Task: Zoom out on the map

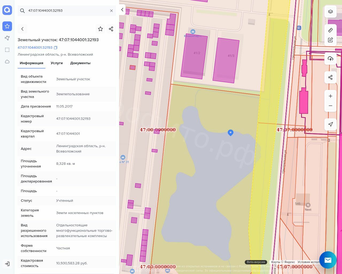Action: [331, 106]
